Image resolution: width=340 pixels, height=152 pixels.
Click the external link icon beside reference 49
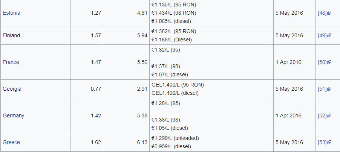point(329,35)
